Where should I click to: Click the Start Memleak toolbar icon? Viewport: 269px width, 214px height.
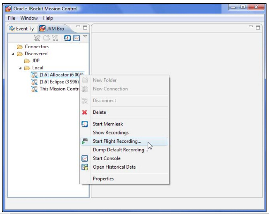tap(67, 38)
